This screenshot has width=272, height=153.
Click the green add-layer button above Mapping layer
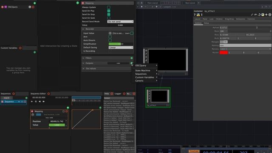coord(68,108)
